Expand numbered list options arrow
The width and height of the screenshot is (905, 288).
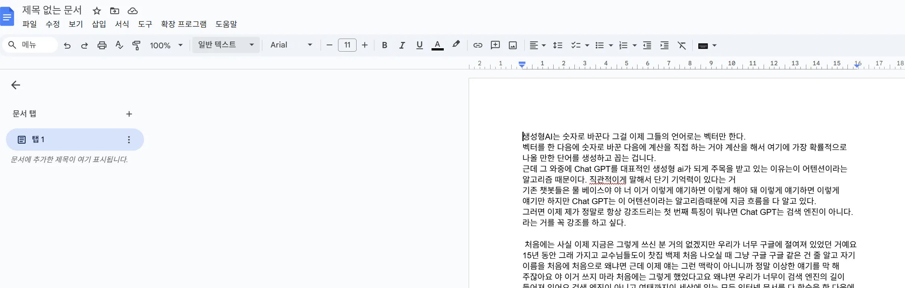click(x=635, y=46)
